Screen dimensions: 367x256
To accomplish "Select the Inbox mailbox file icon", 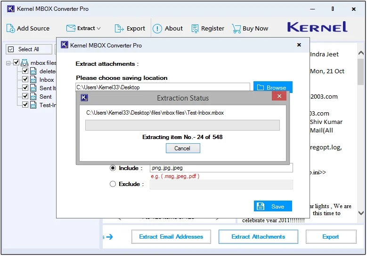I will [x=33, y=79].
